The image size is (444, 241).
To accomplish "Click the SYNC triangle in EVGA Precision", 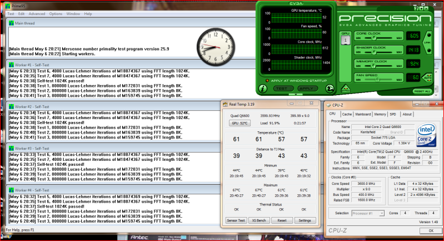I will pos(345,89).
